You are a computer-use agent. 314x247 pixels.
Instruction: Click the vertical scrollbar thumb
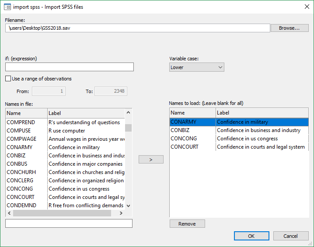coord(129,128)
